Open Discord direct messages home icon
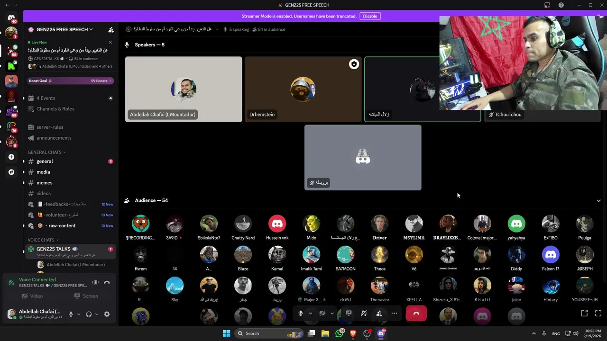The image size is (607, 341). 11,18
